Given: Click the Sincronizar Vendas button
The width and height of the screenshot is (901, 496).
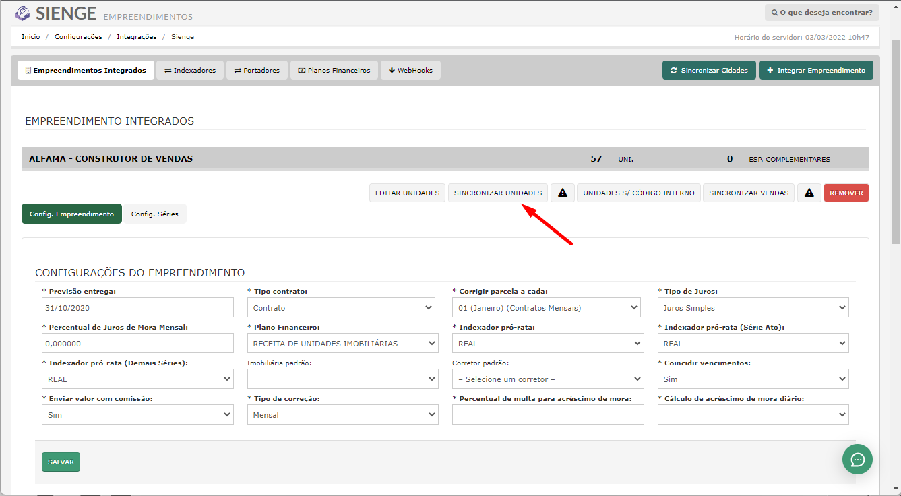Looking at the screenshot, I should click(749, 193).
